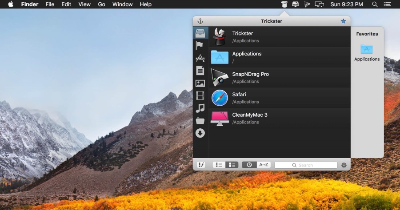Open Spotlight search magnifier
Image resolution: width=400 pixels, height=210 pixels.
point(375,4)
